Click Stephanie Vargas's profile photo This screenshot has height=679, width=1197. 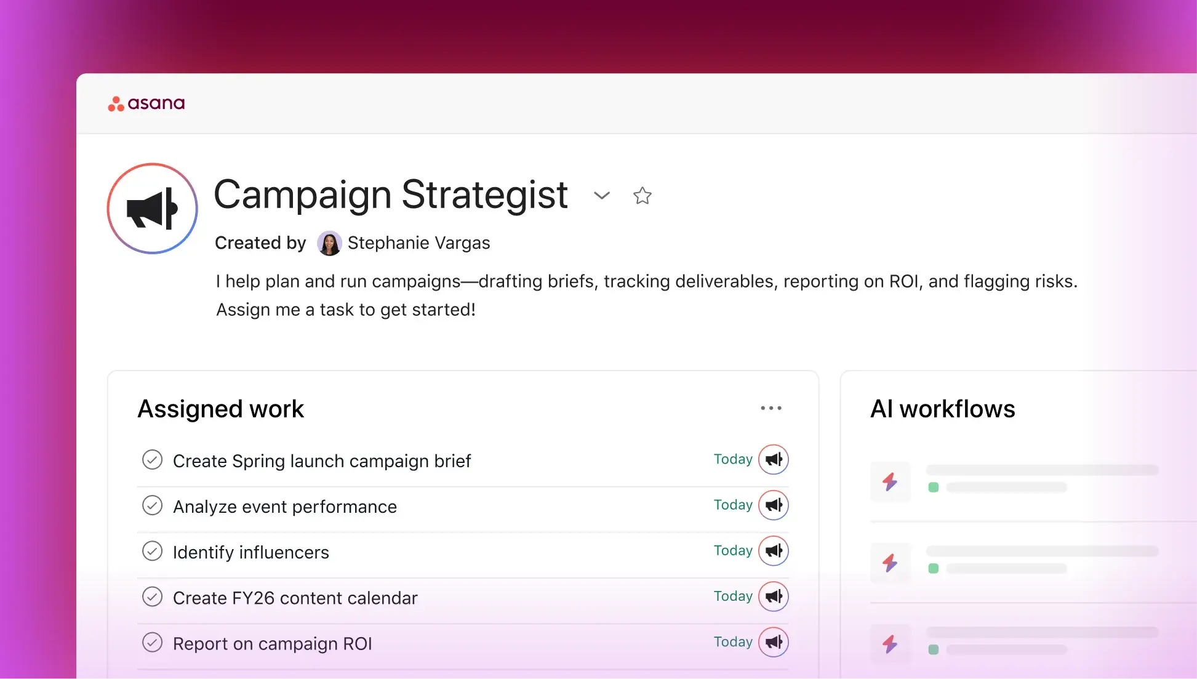point(329,243)
